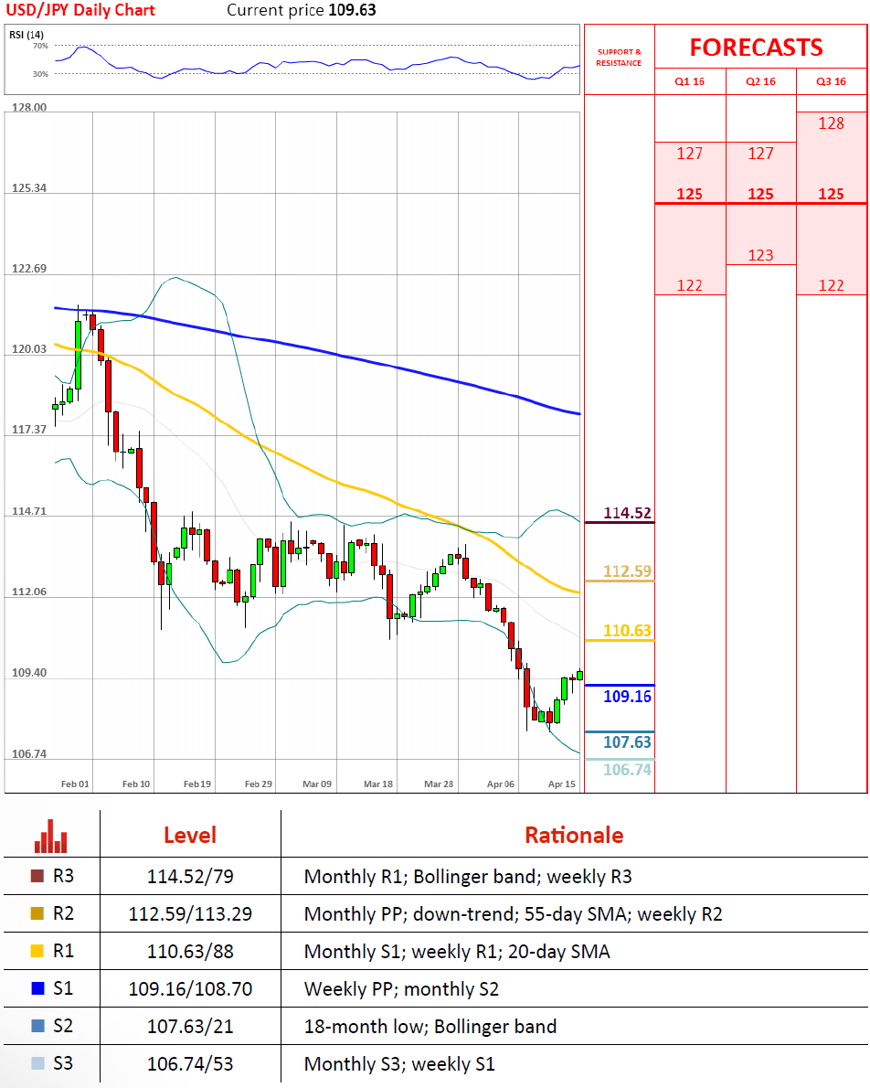Click the Mar 28 date axis label
Viewport: 870px width, 1088px height.
(439, 784)
